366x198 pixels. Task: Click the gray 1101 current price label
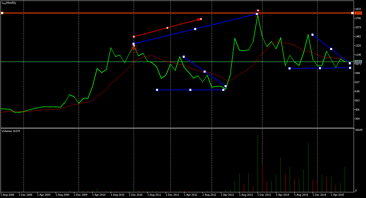tap(358, 62)
